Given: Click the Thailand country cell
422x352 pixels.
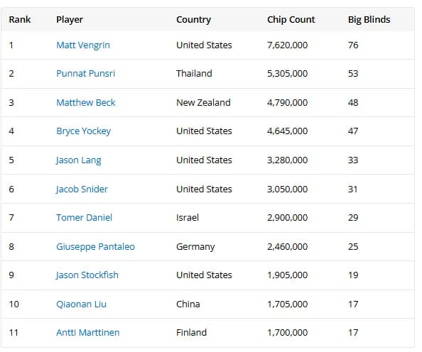Looking at the screenshot, I should coord(194,74).
